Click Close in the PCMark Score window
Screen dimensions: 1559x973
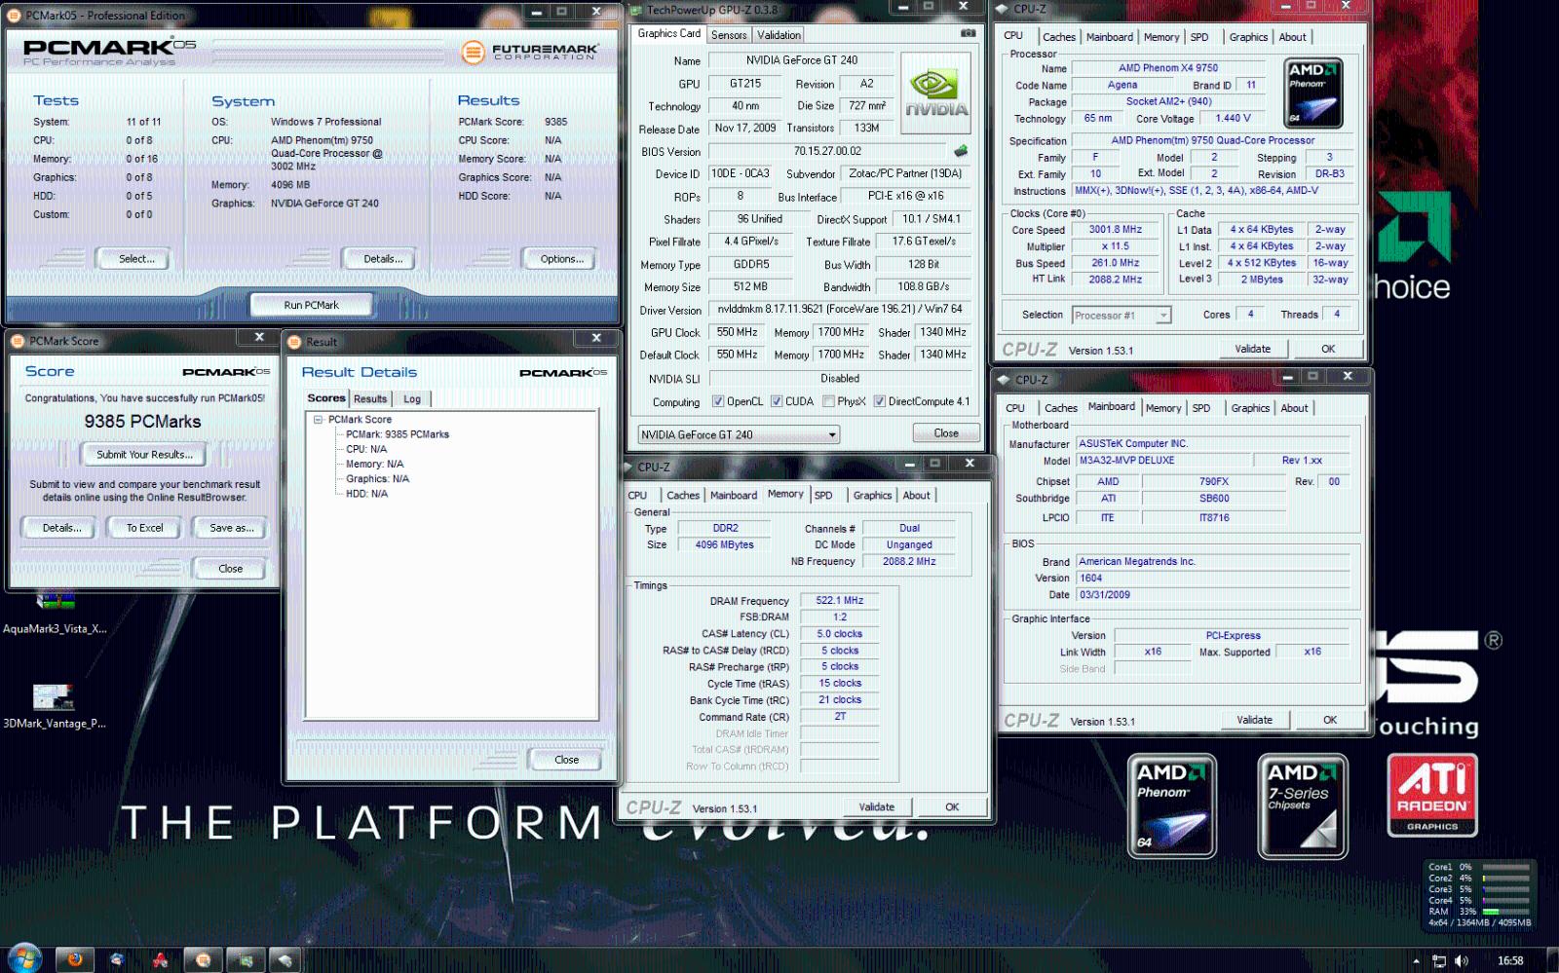[231, 569]
